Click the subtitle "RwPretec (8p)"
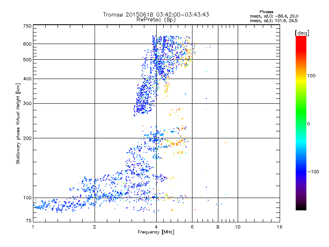The width and height of the screenshot is (329, 247). 156,20
